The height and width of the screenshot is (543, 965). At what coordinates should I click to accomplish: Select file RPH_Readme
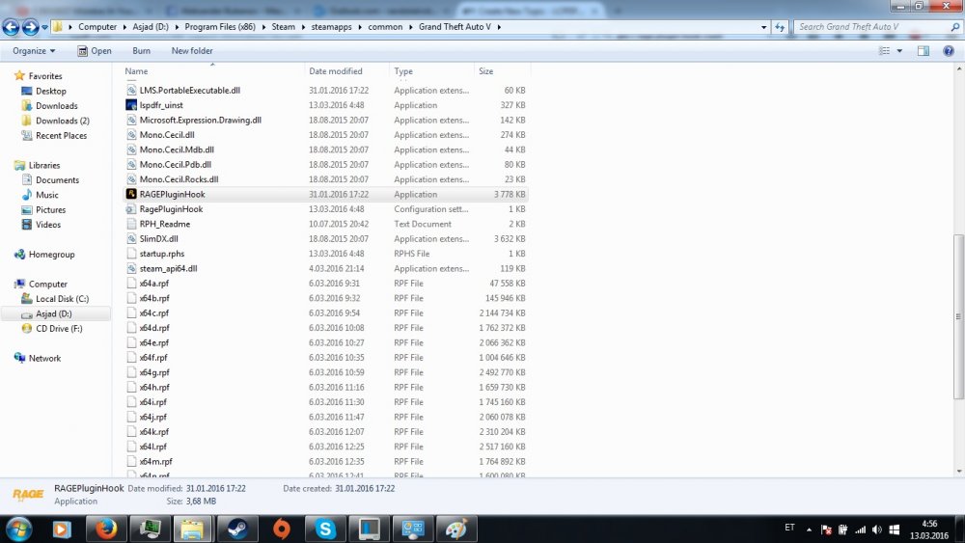[x=164, y=224]
